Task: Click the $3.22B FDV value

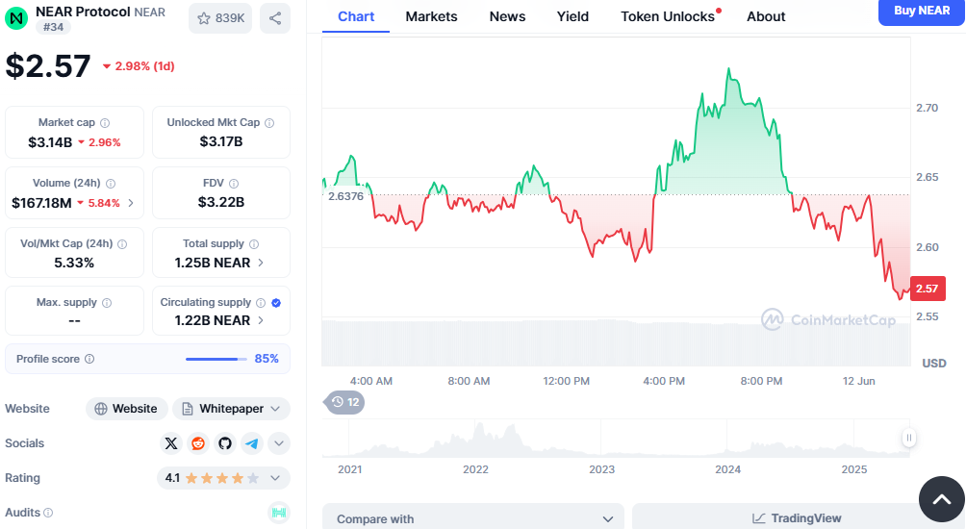Action: coord(221,202)
